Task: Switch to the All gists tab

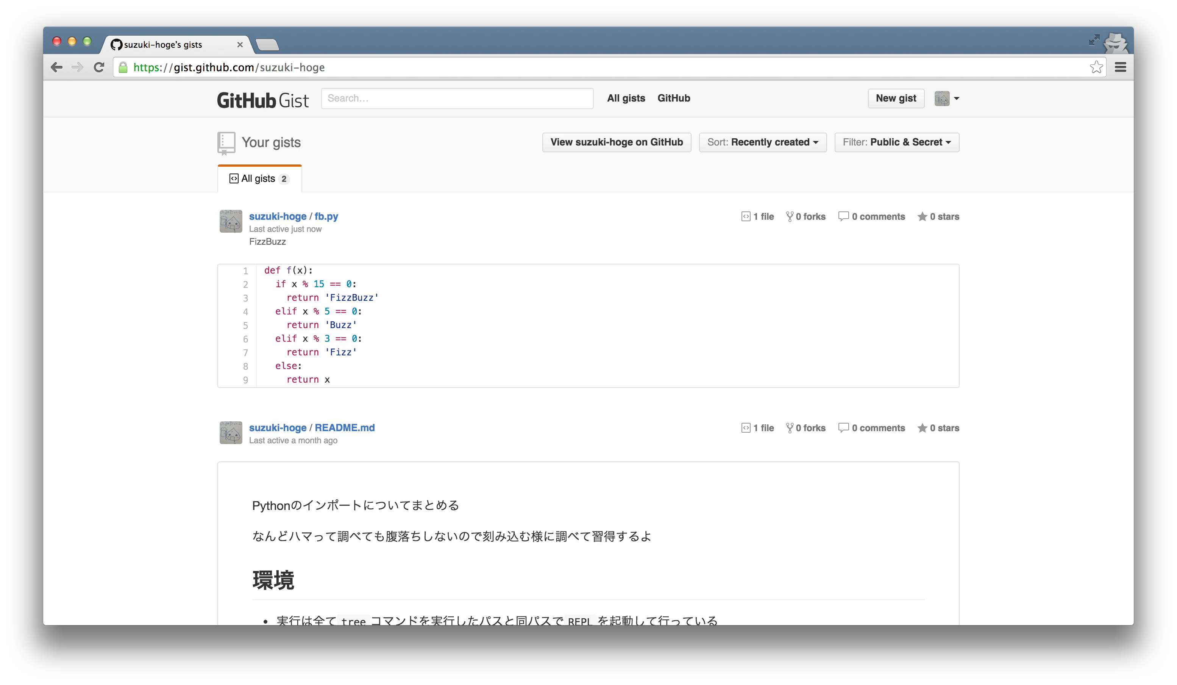Action: [259, 178]
